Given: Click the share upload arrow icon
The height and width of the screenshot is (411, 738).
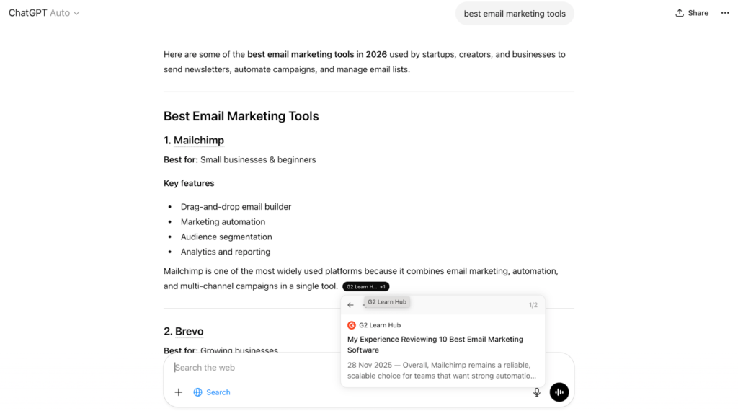Looking at the screenshot, I should click(680, 13).
